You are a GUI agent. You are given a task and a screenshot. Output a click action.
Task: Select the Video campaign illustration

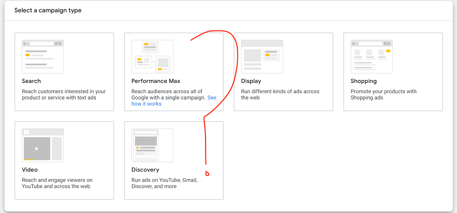coord(43,145)
